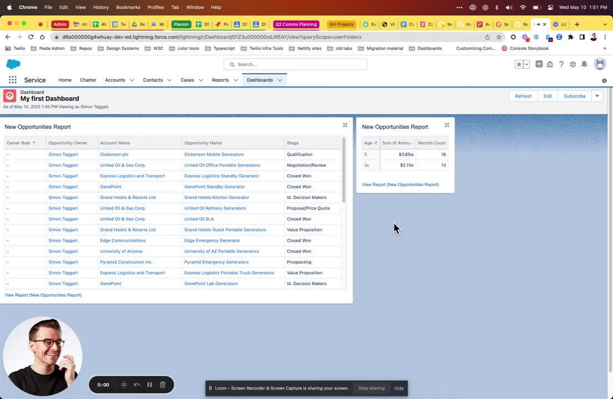The image size is (613, 399).
Task: Expand the large New Opportunities Report widget
Action: click(x=345, y=125)
